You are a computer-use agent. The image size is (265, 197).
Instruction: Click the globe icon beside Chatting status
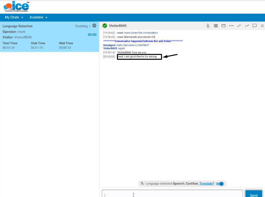(x=94, y=26)
